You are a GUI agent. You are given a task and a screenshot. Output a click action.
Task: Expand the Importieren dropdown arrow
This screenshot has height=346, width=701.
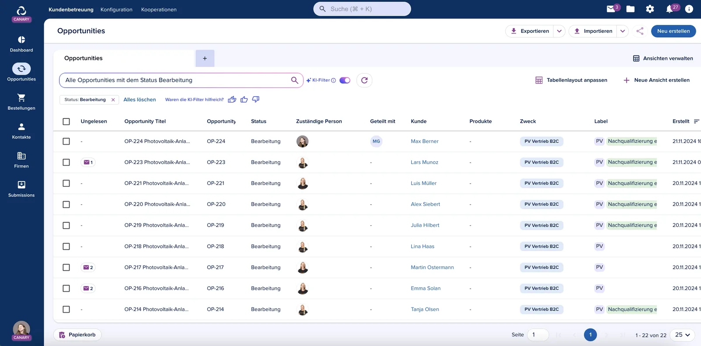[623, 31]
